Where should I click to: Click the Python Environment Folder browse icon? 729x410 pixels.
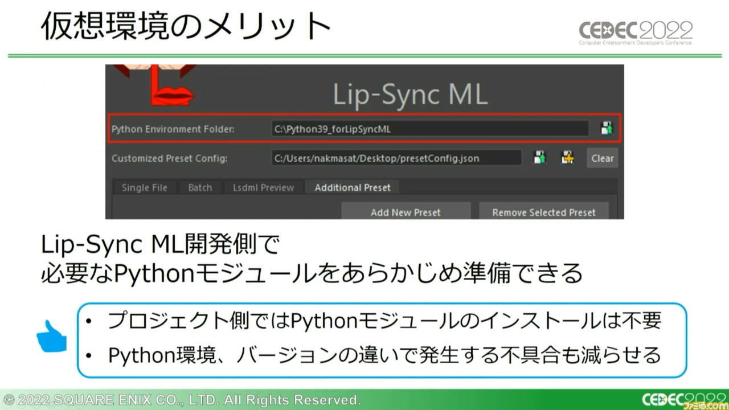pyautogui.click(x=607, y=129)
